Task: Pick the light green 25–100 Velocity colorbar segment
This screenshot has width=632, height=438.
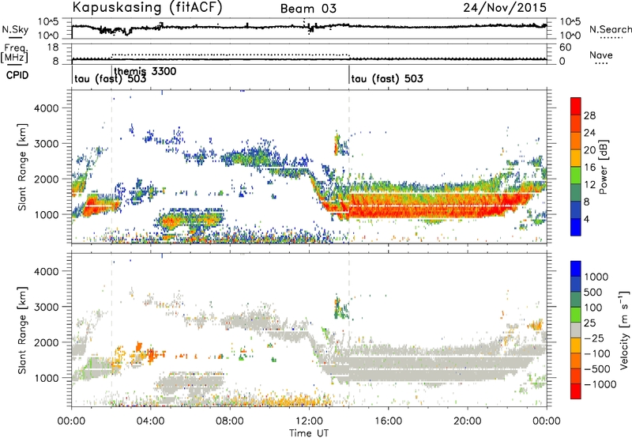Action: point(576,315)
